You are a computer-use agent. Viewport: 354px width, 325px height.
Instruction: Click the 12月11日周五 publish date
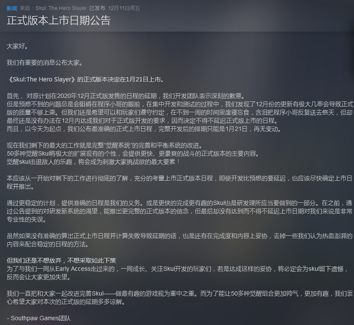(x=124, y=8)
